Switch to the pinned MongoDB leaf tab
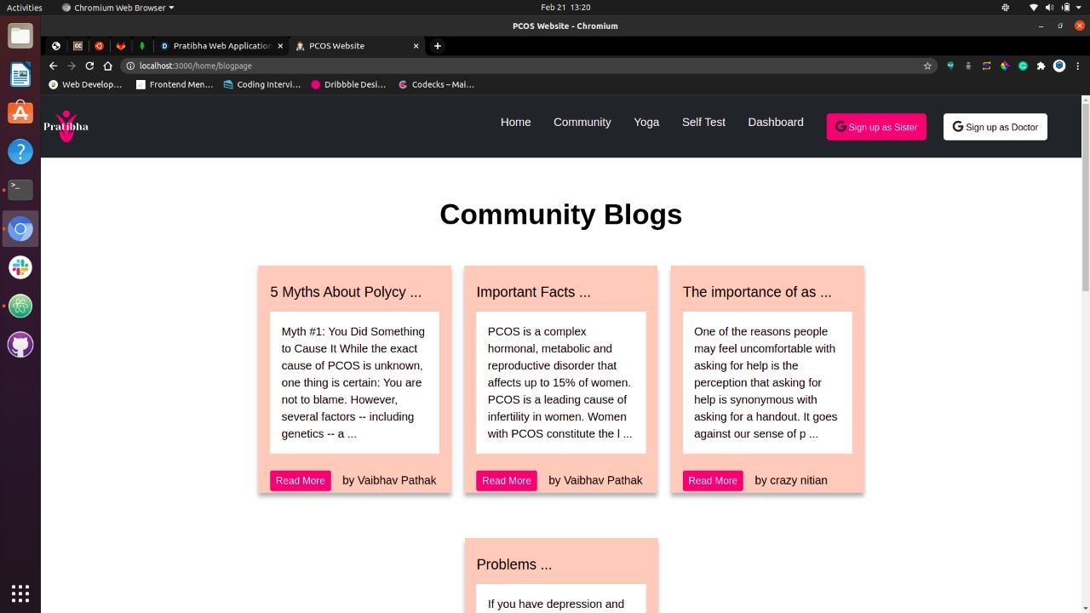Image resolution: width=1090 pixels, height=613 pixels. pos(142,46)
